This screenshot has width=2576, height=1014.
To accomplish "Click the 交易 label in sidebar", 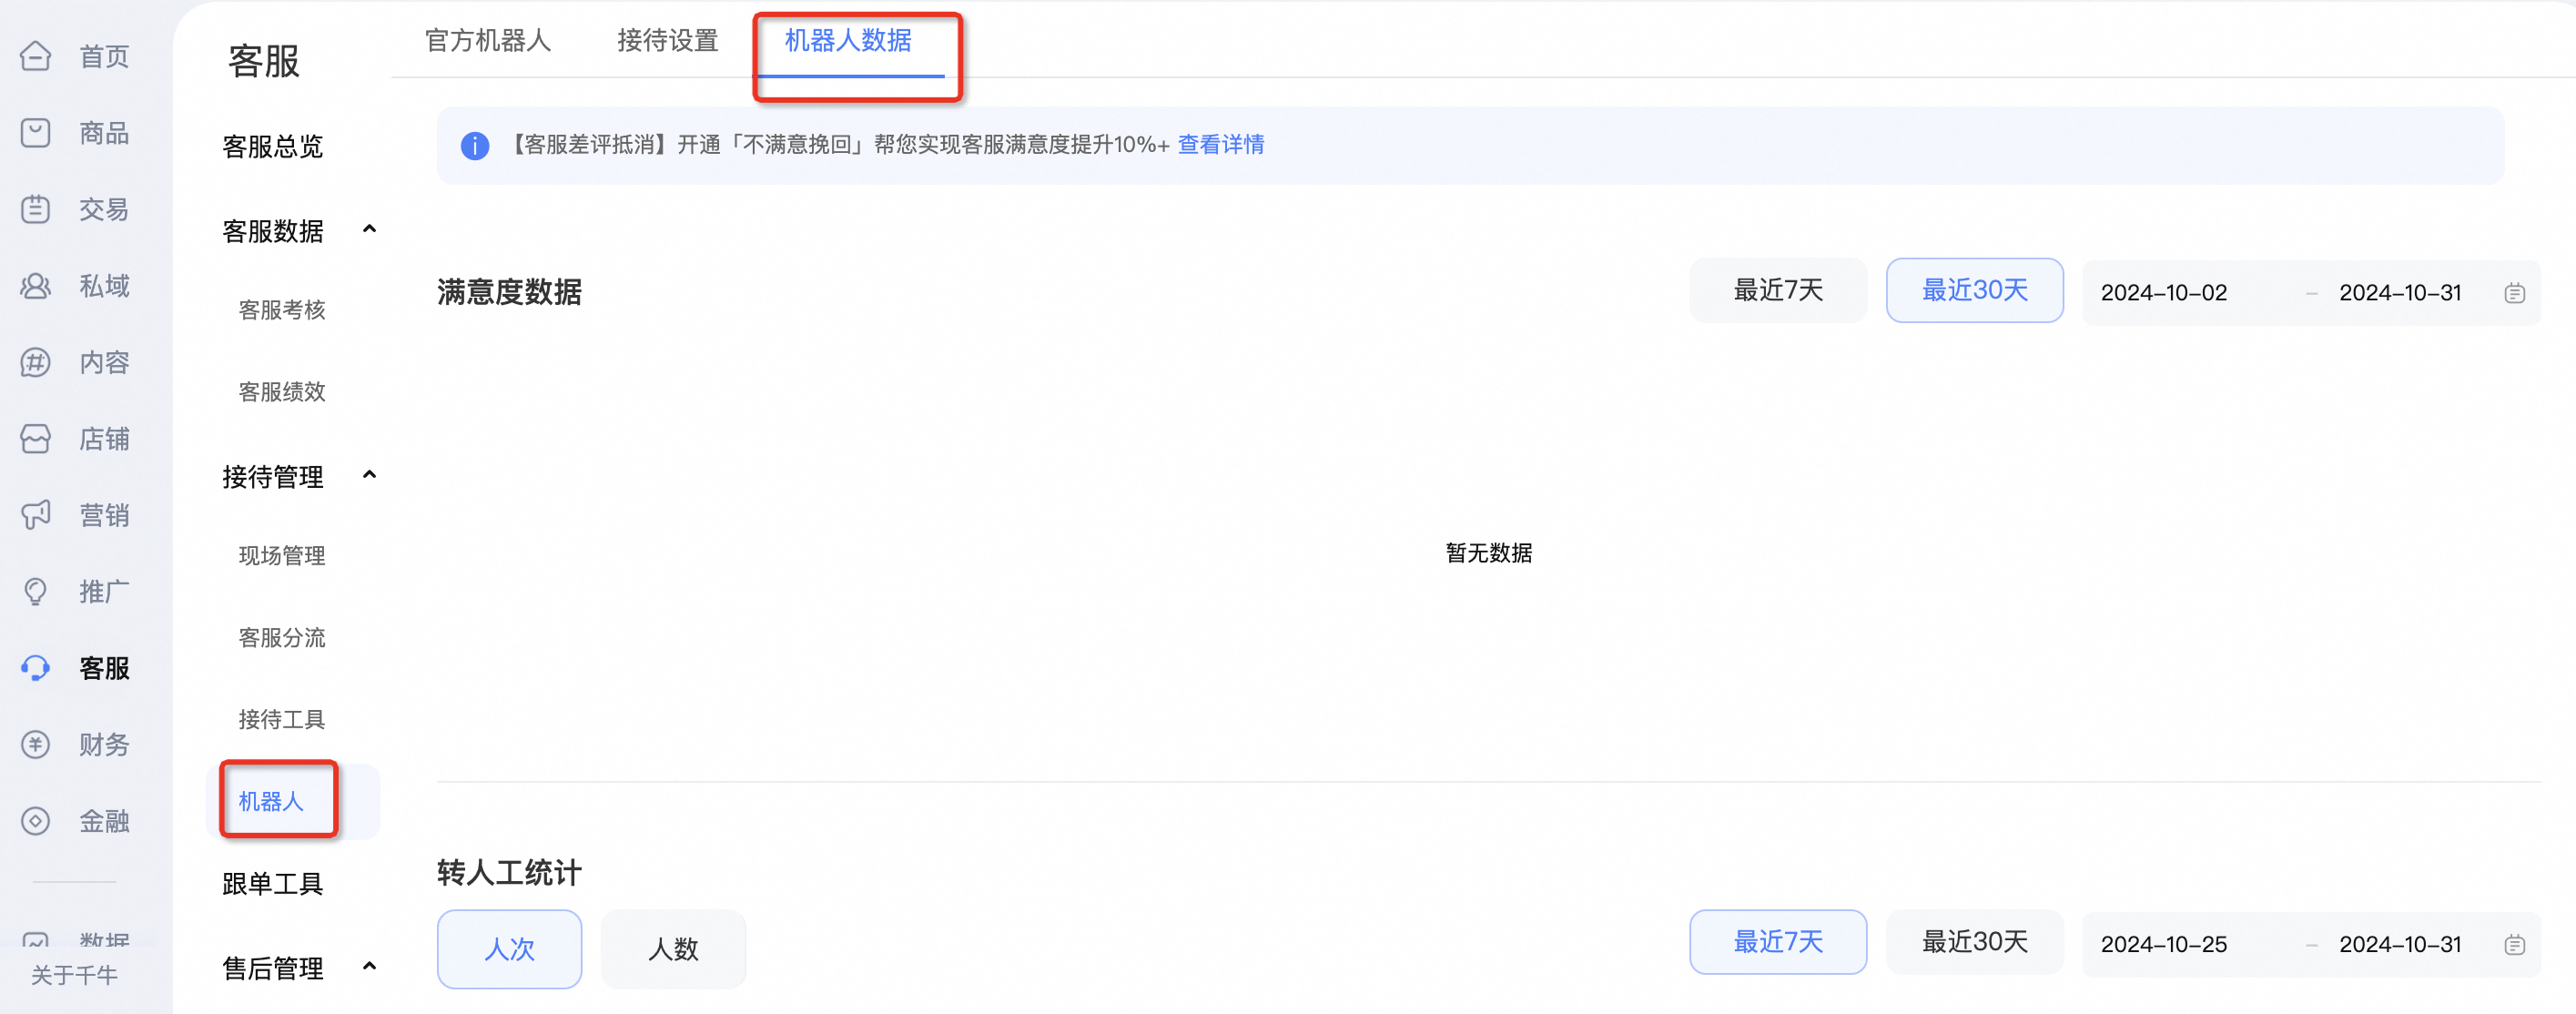I will coord(105,210).
